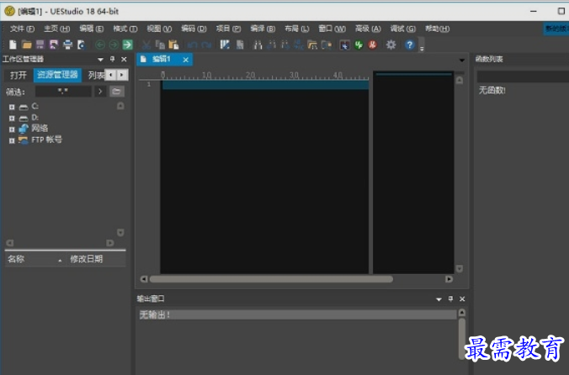This screenshot has height=375, width=569.
Task: Close the 编辑1 document tab
Action: click(x=185, y=60)
